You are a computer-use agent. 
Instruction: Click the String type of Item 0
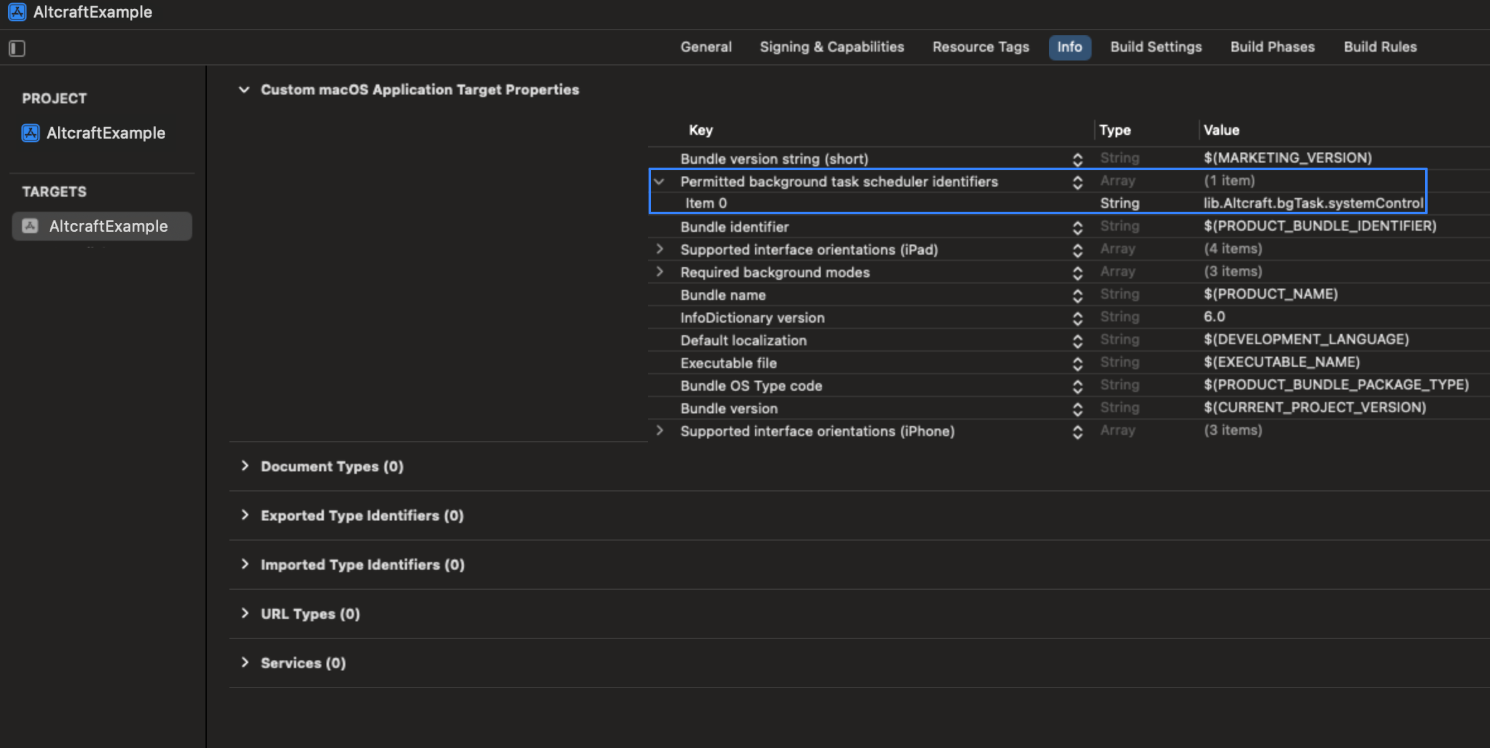pos(1119,203)
